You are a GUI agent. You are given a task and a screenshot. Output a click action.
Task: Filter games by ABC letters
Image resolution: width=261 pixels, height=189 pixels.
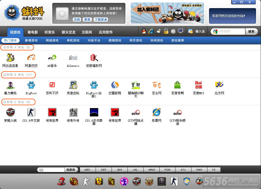[87, 170]
